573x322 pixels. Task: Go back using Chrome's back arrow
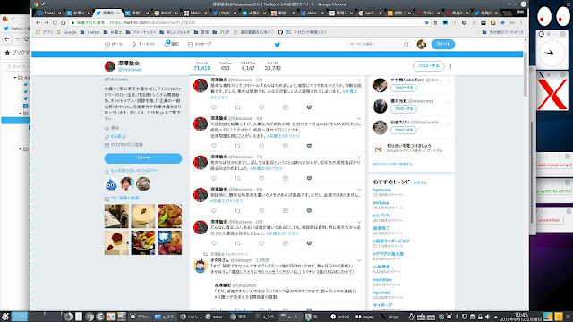click(x=38, y=22)
